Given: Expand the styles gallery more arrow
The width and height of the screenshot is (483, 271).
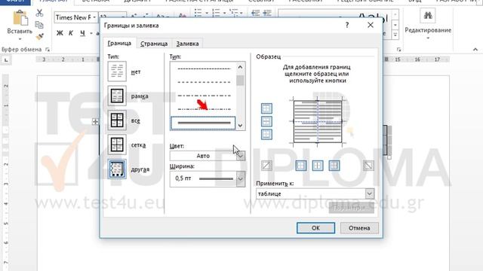Looking at the screenshot, I should [x=395, y=35].
